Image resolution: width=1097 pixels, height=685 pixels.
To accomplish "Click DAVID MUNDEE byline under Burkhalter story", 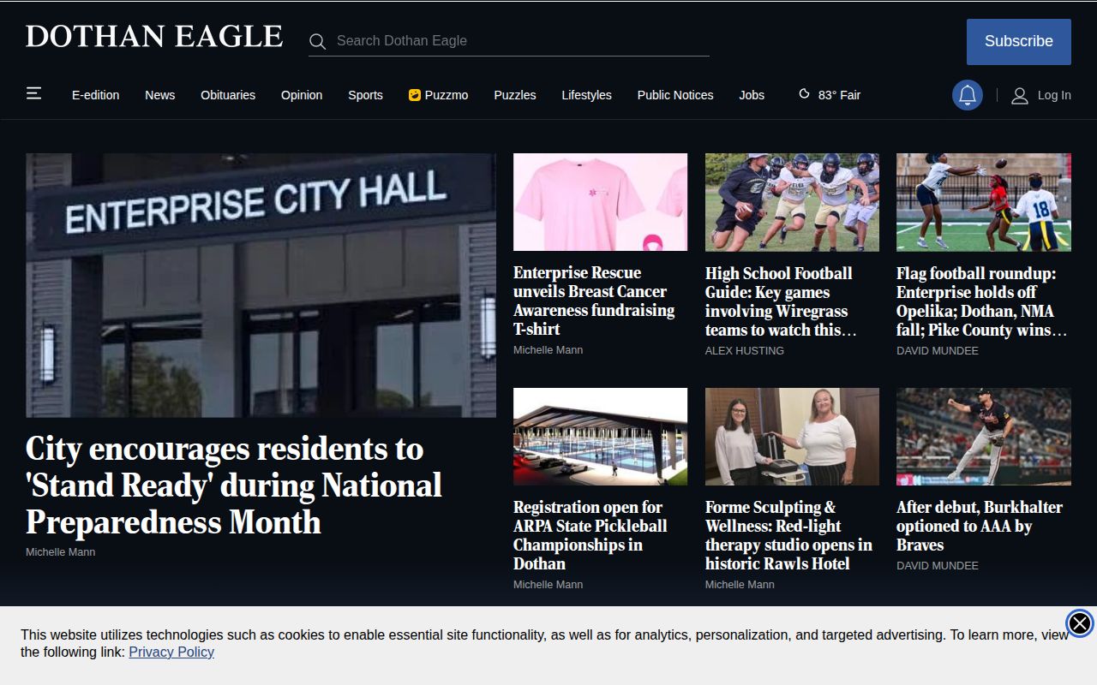I will [938, 566].
